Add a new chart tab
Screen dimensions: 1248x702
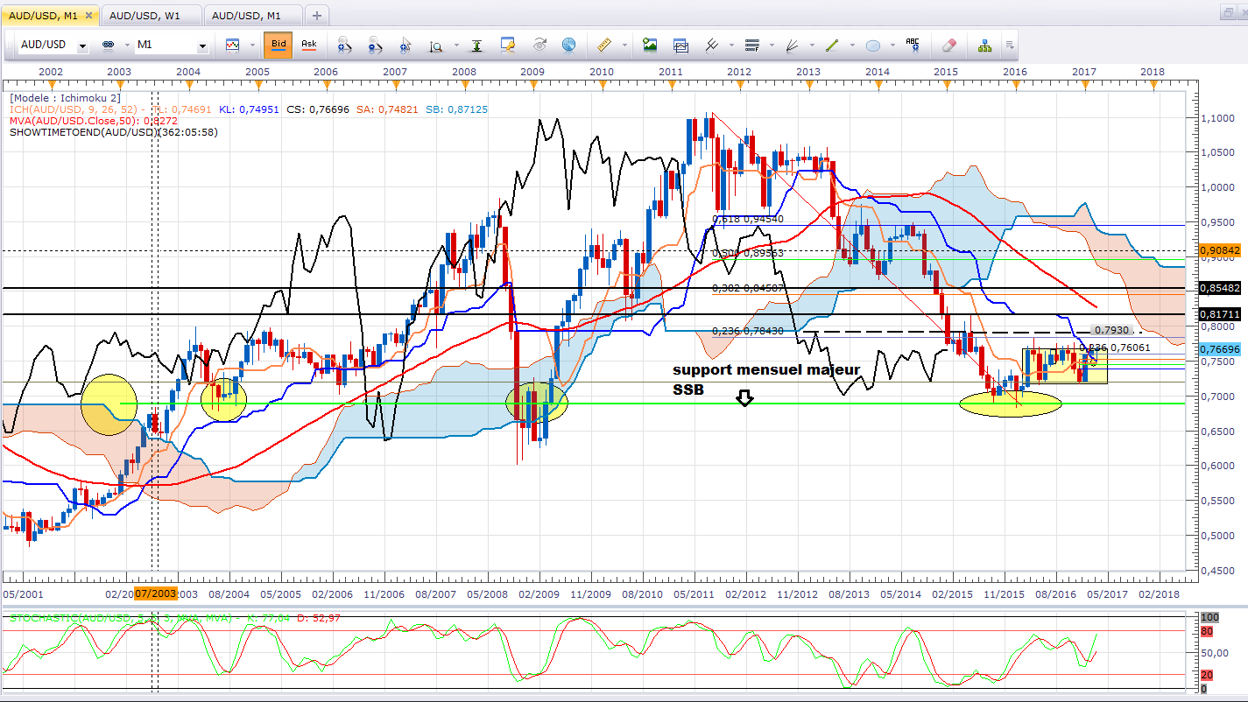pos(316,16)
